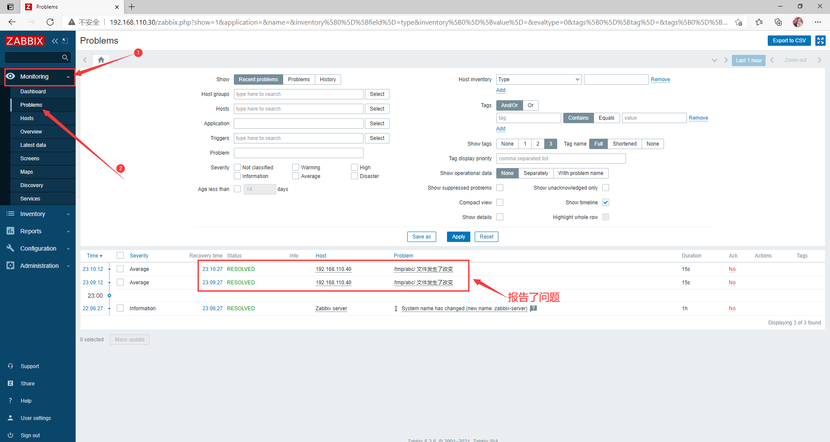
Task: Open the Latest data menu item
Action: coord(33,145)
